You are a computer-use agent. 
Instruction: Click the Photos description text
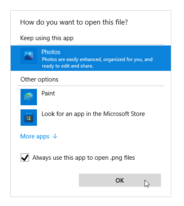pos(97,63)
